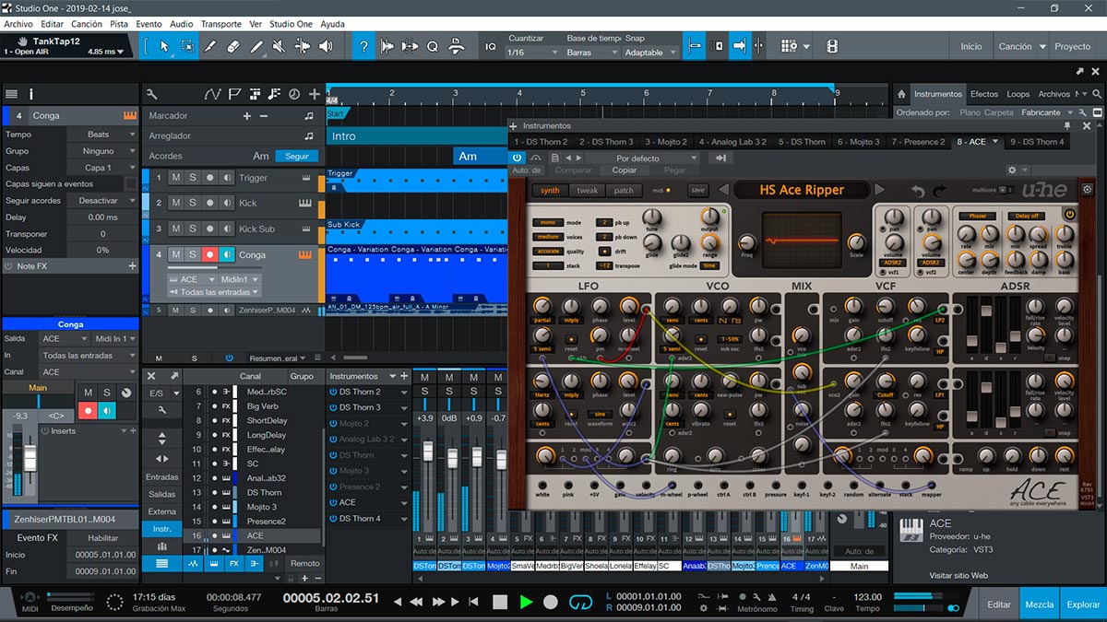Image resolution: width=1107 pixels, height=622 pixels.
Task: Open the Transporte menu
Action: [221, 24]
